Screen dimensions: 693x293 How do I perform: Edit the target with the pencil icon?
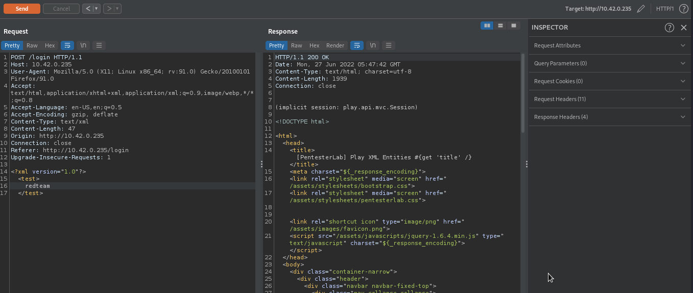pos(641,9)
